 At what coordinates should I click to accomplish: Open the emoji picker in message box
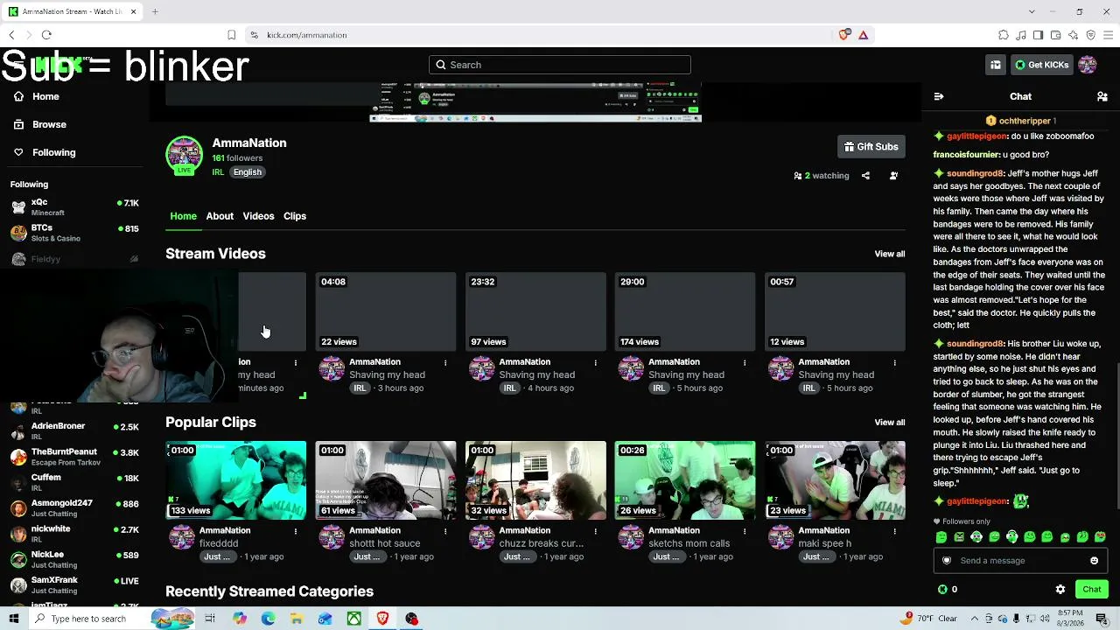1094,561
